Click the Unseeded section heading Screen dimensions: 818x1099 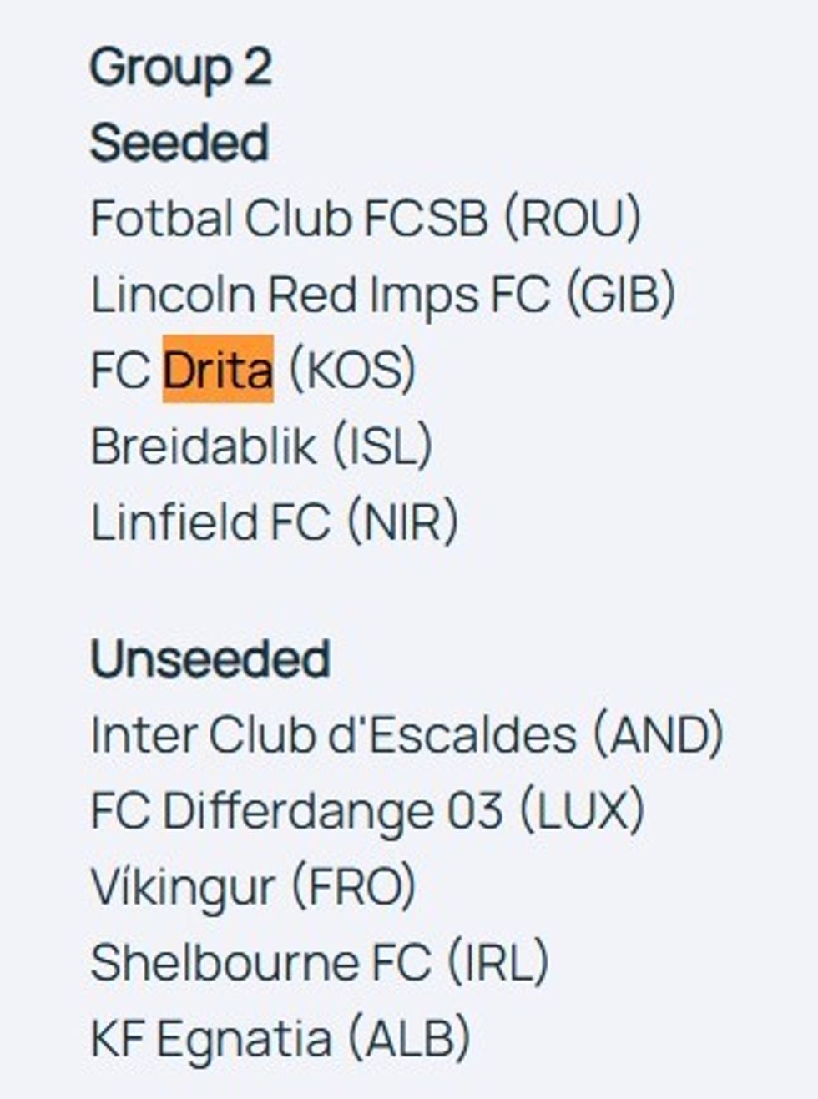(210, 659)
